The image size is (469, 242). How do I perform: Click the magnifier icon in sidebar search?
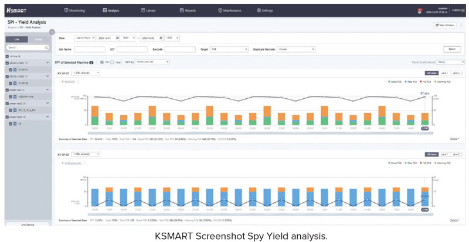click(x=46, y=47)
